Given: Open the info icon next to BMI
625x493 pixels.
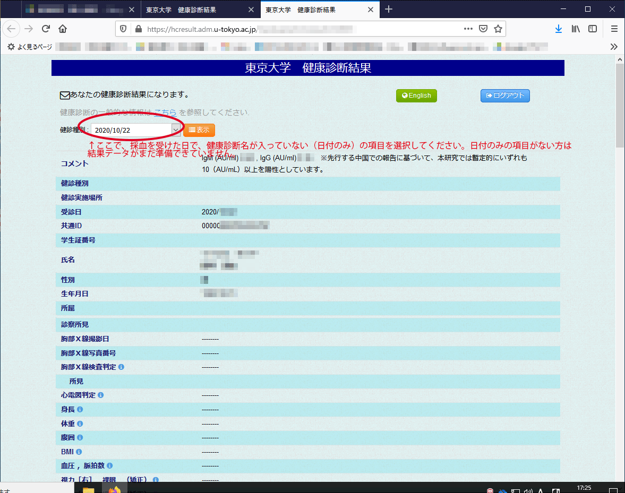Looking at the screenshot, I should coord(79,452).
